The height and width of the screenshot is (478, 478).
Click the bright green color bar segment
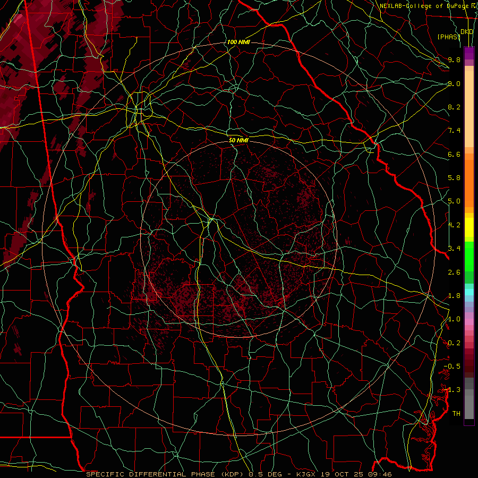coord(469,257)
